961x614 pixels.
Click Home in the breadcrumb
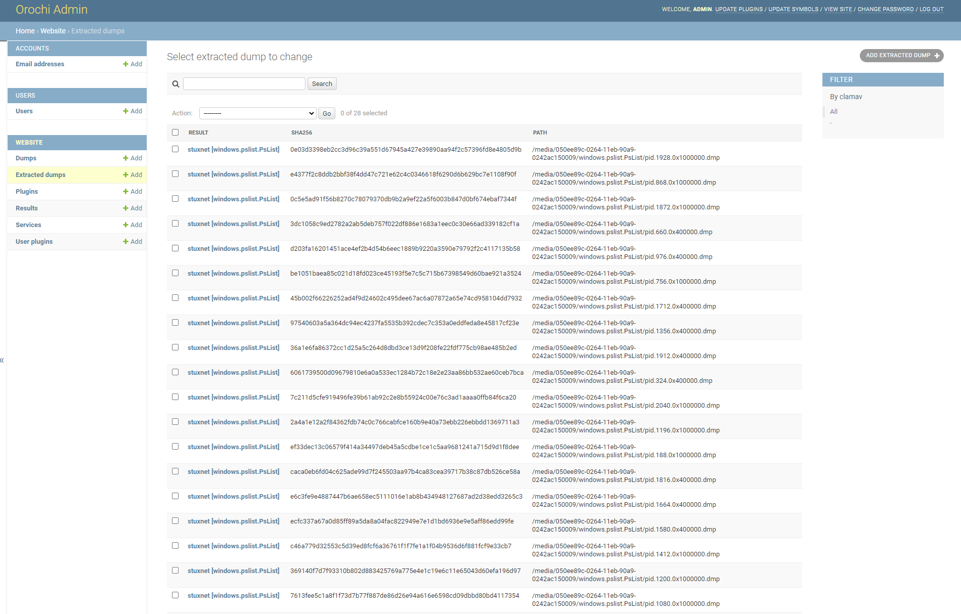pyautogui.click(x=25, y=31)
